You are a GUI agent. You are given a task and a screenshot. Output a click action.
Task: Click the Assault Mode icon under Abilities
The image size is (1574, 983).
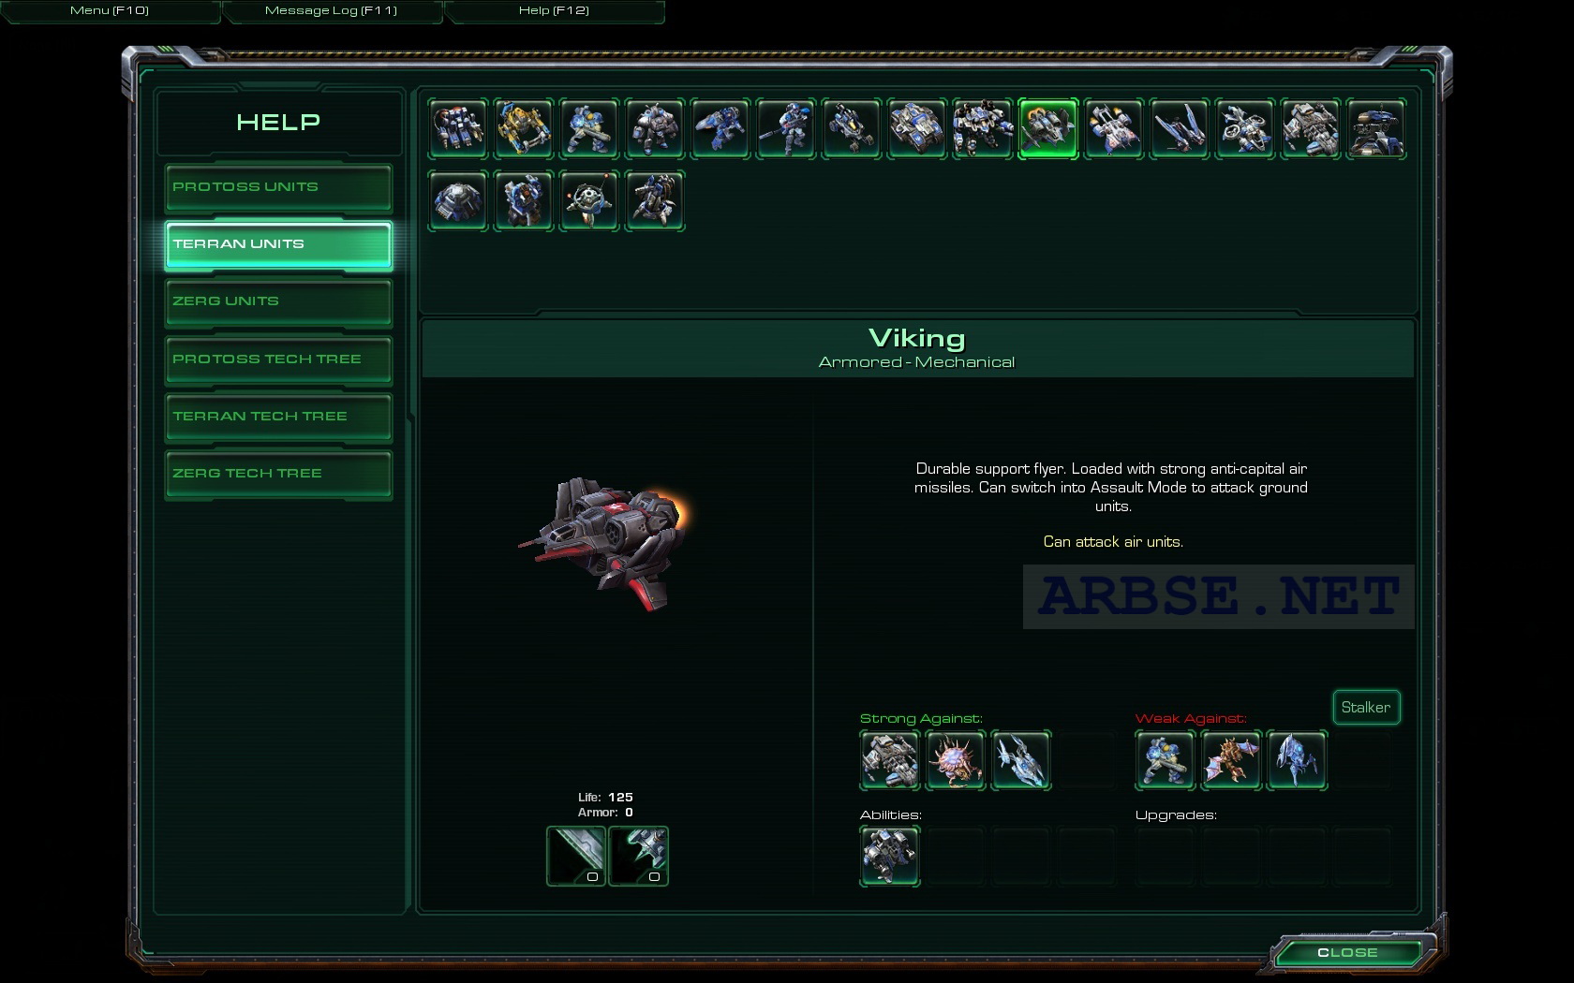pos(890,856)
